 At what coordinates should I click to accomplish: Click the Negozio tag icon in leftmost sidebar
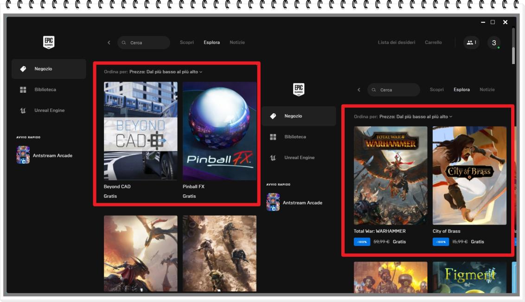pos(23,69)
